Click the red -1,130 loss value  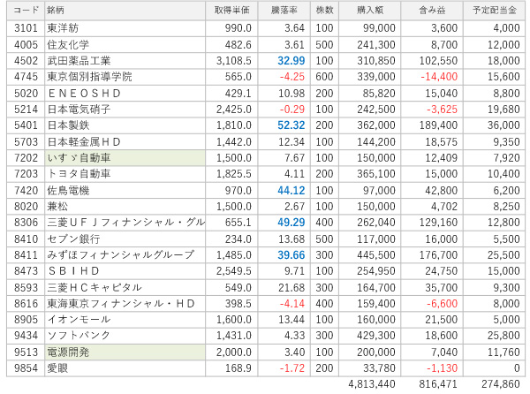tap(442, 368)
